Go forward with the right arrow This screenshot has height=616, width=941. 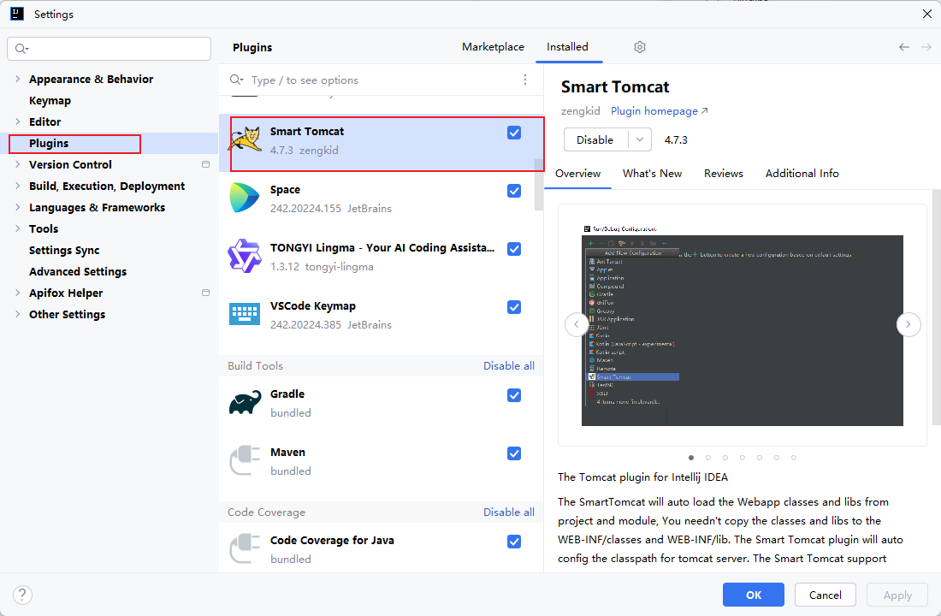click(x=926, y=47)
